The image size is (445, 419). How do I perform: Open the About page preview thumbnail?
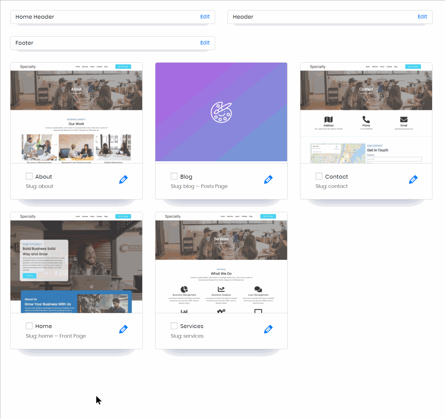(76, 113)
